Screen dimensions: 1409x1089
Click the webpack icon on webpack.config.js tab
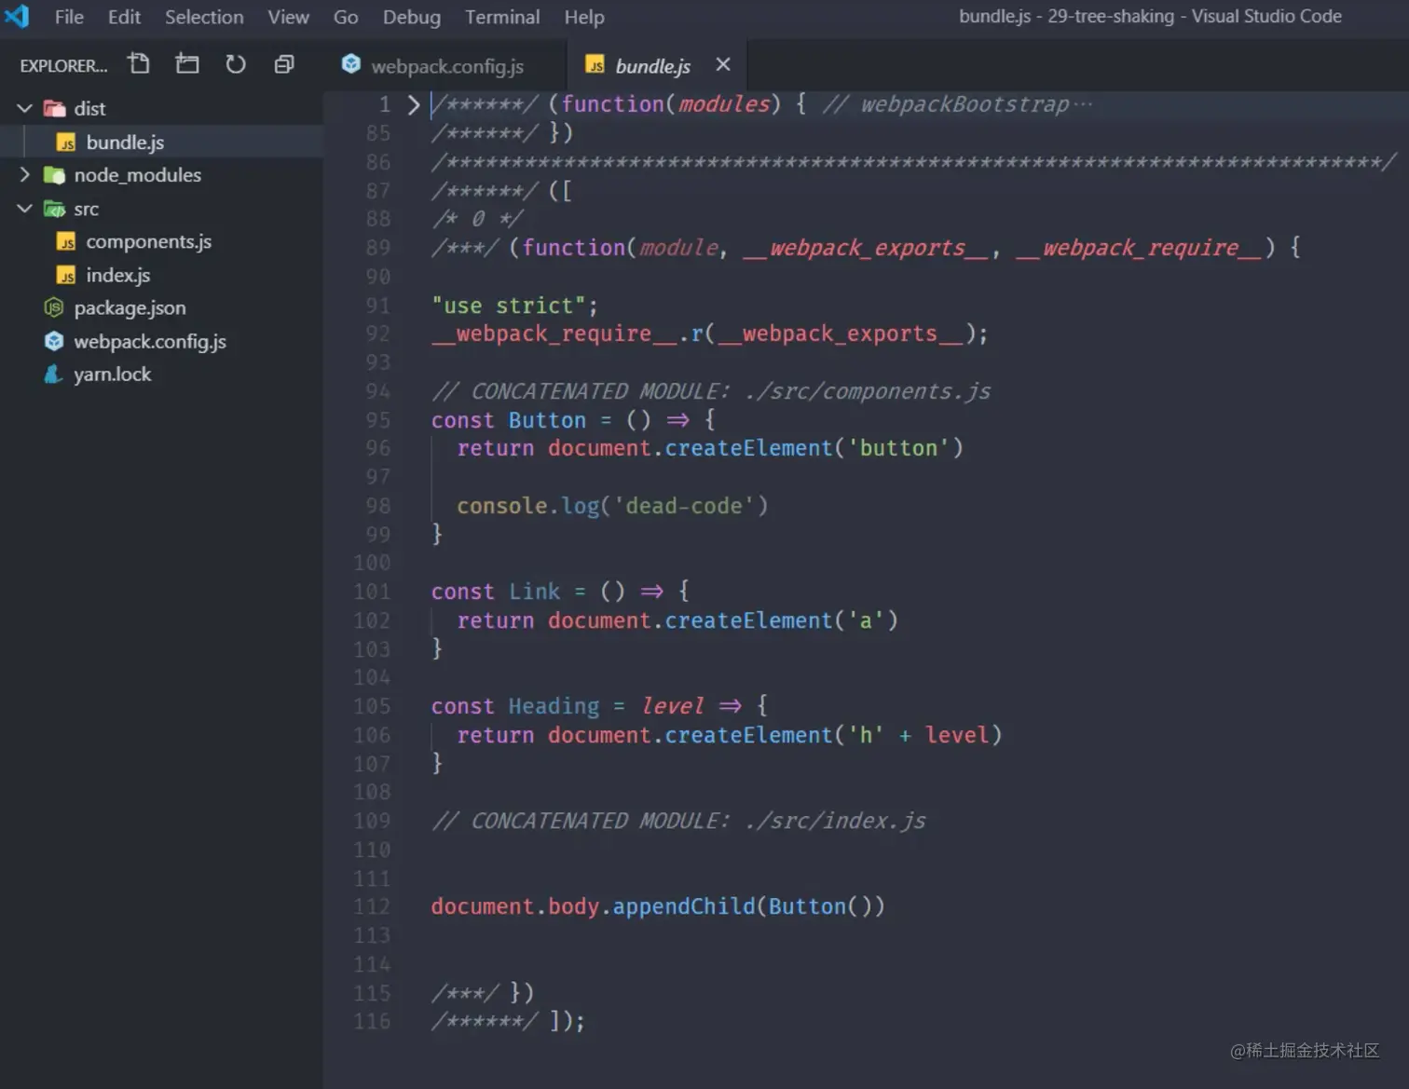coord(351,64)
